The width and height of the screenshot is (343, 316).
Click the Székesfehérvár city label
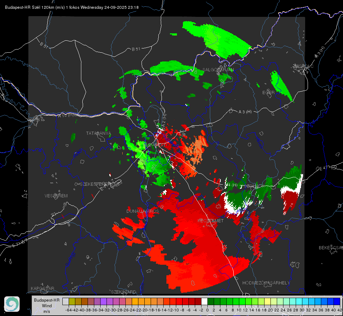coord(100,184)
